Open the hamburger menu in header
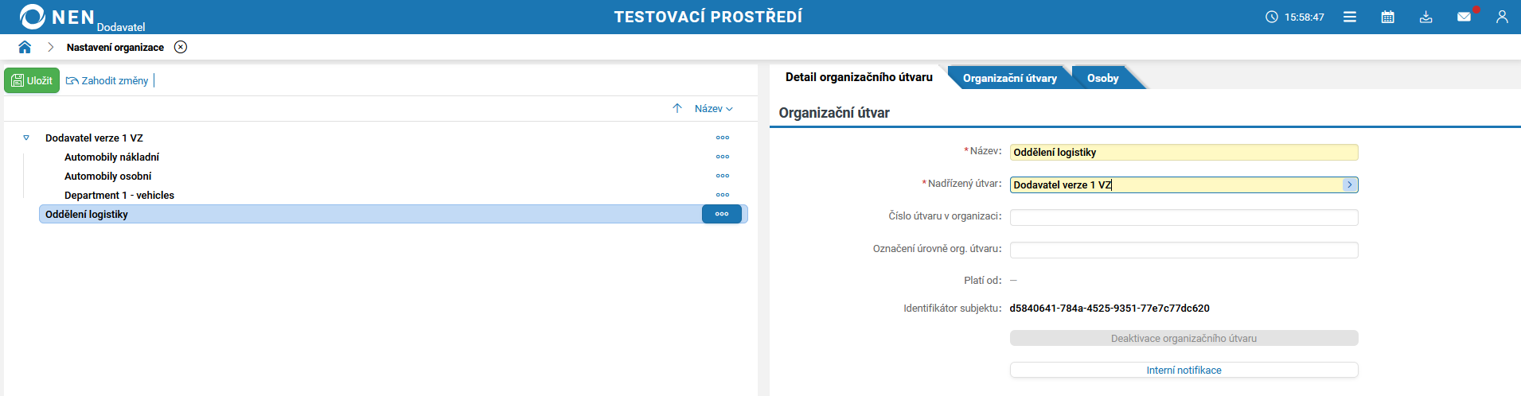The width and height of the screenshot is (1521, 396). point(1350,17)
